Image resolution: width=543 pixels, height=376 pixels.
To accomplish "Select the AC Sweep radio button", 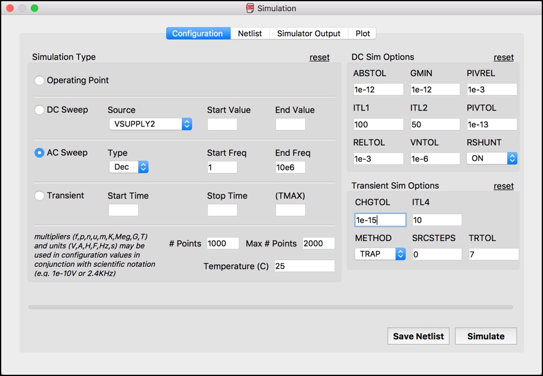I will coord(39,152).
